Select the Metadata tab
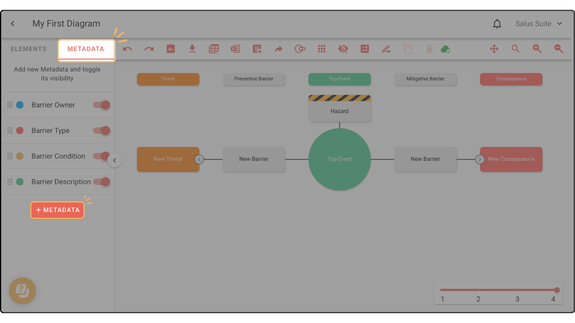Screen dimensions: 575x323 point(86,49)
